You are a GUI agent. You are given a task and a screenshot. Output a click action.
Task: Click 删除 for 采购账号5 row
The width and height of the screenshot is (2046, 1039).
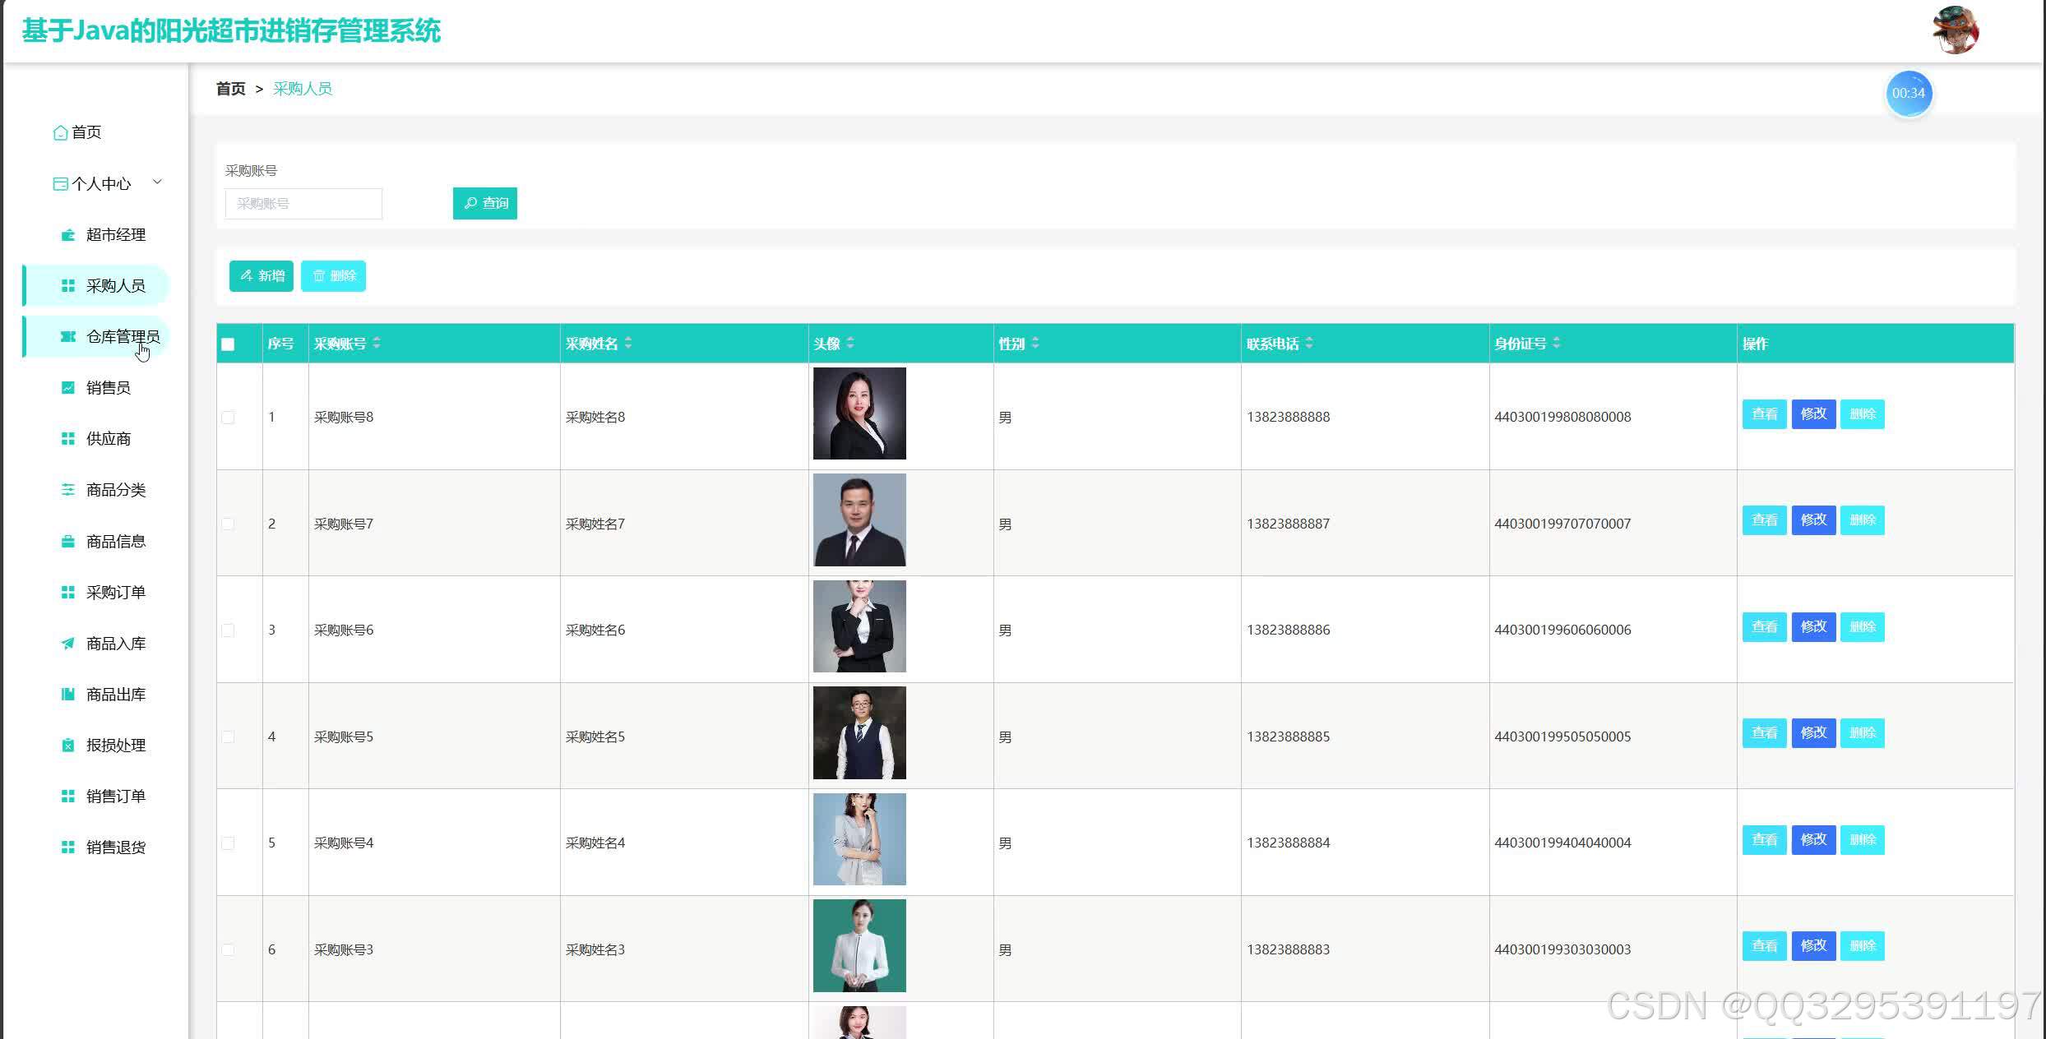point(1862,733)
